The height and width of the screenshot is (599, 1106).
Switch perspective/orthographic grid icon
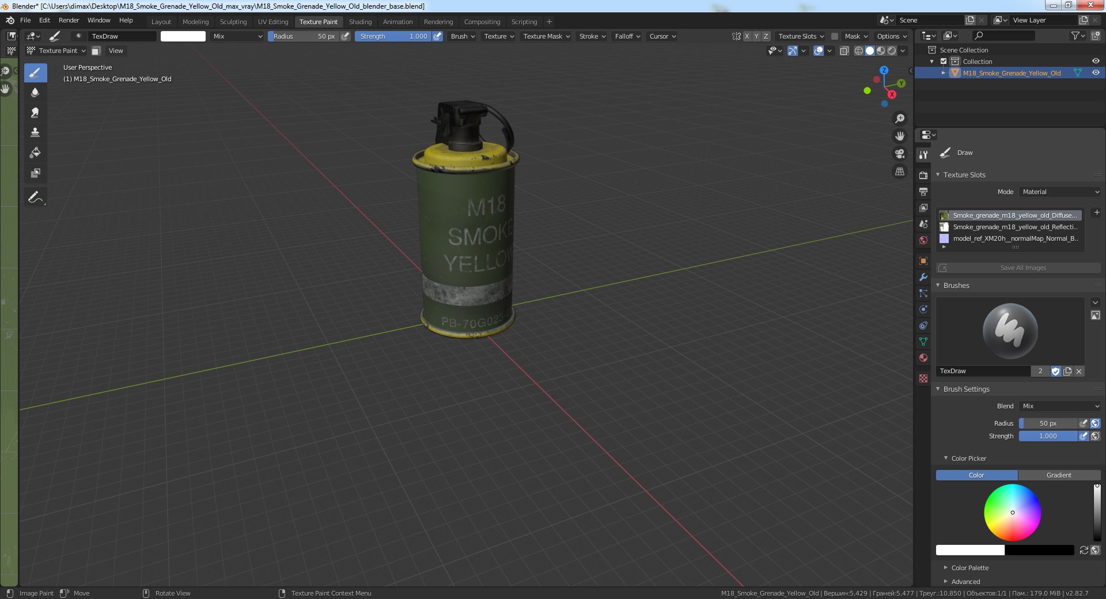click(x=899, y=172)
